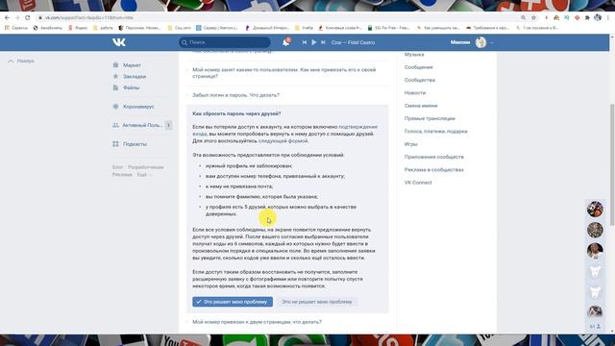Click the Реклама footer link
615x346 pixels.
point(122,175)
